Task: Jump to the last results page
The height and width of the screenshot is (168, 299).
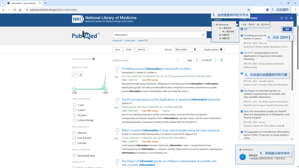Action: (x=222, y=60)
